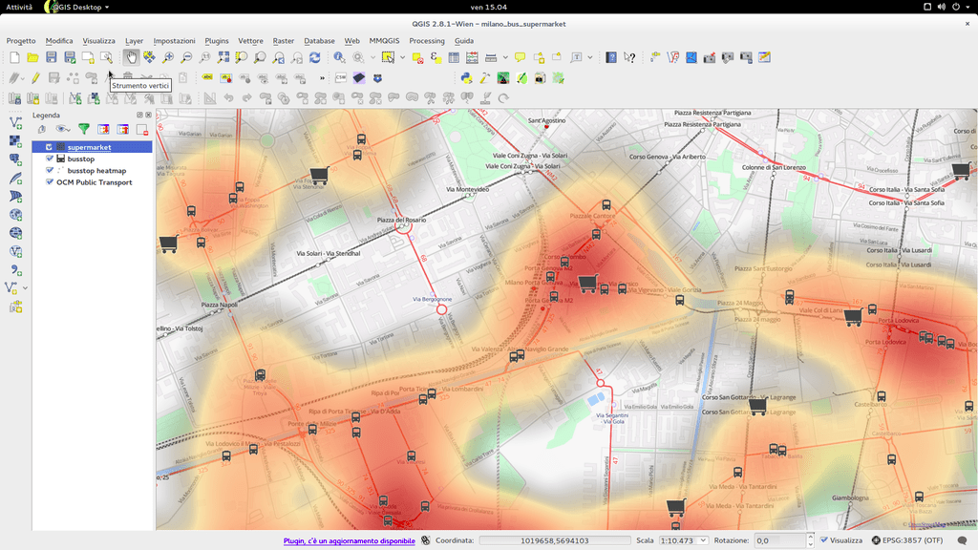Toggle busstop heatmap layer visibility checkbox
This screenshot has height=550, width=978.
(x=50, y=170)
